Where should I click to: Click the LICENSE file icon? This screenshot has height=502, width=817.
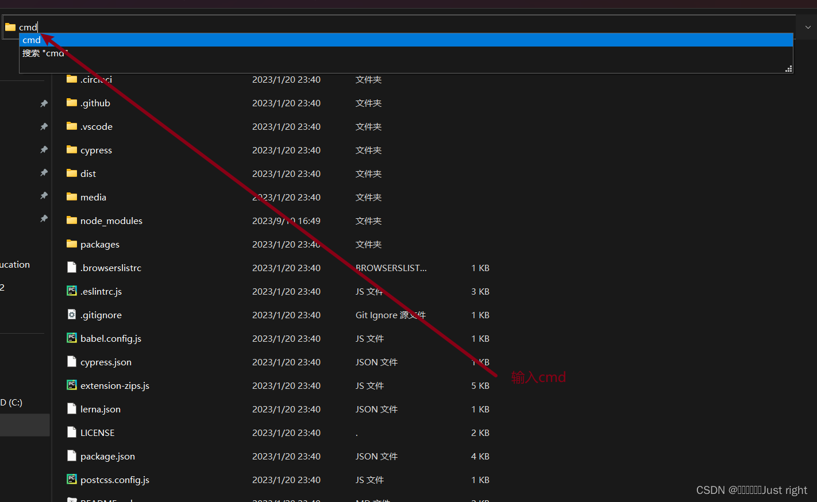tap(72, 433)
